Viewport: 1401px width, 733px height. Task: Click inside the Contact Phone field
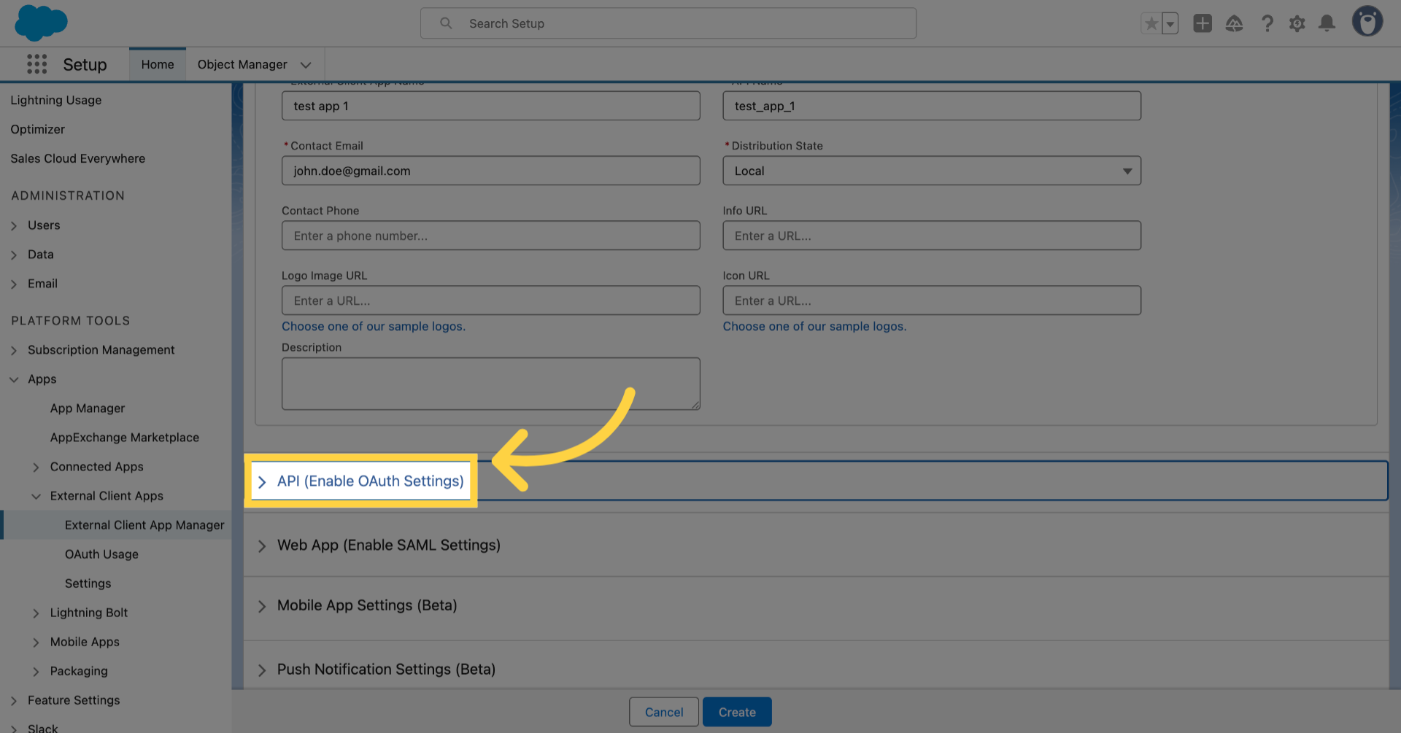[490, 235]
